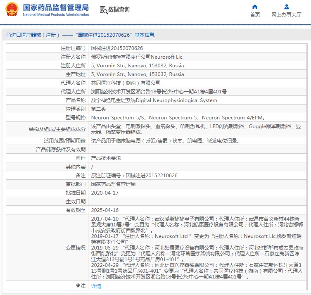Screen dimensions: 311x295
Task: Select the 管理类别 label
Action: pos(76,109)
